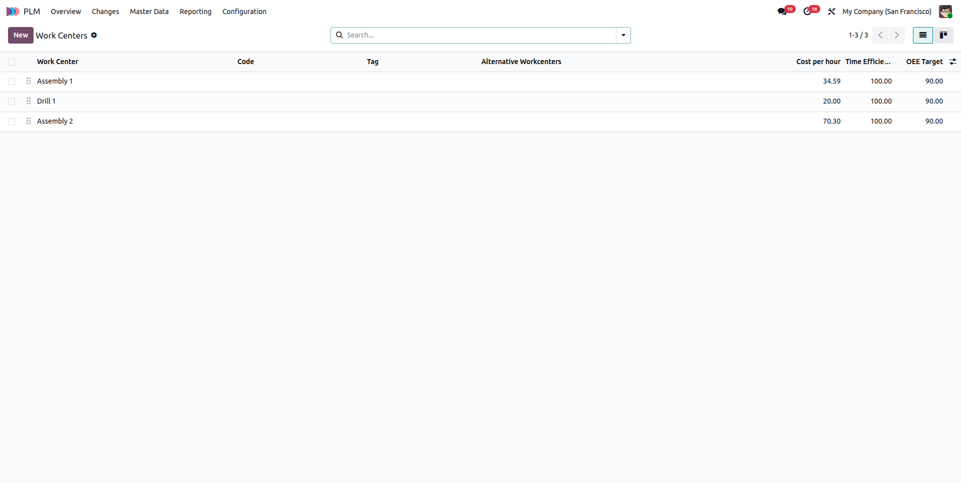Image resolution: width=961 pixels, height=483 pixels.
Task: Click the 1-3 / 3 pager counter
Action: pos(858,35)
